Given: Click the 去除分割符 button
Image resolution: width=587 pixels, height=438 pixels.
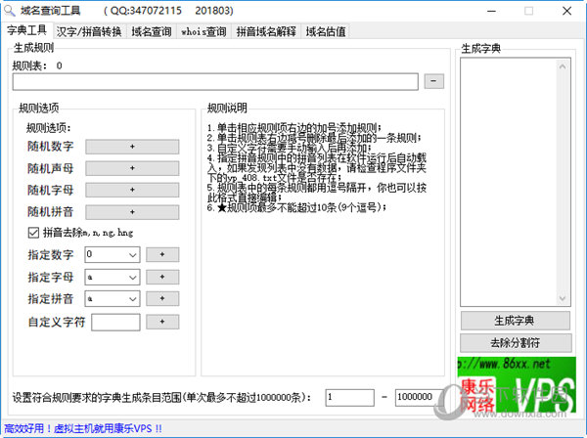Looking at the screenshot, I should click(x=516, y=343).
